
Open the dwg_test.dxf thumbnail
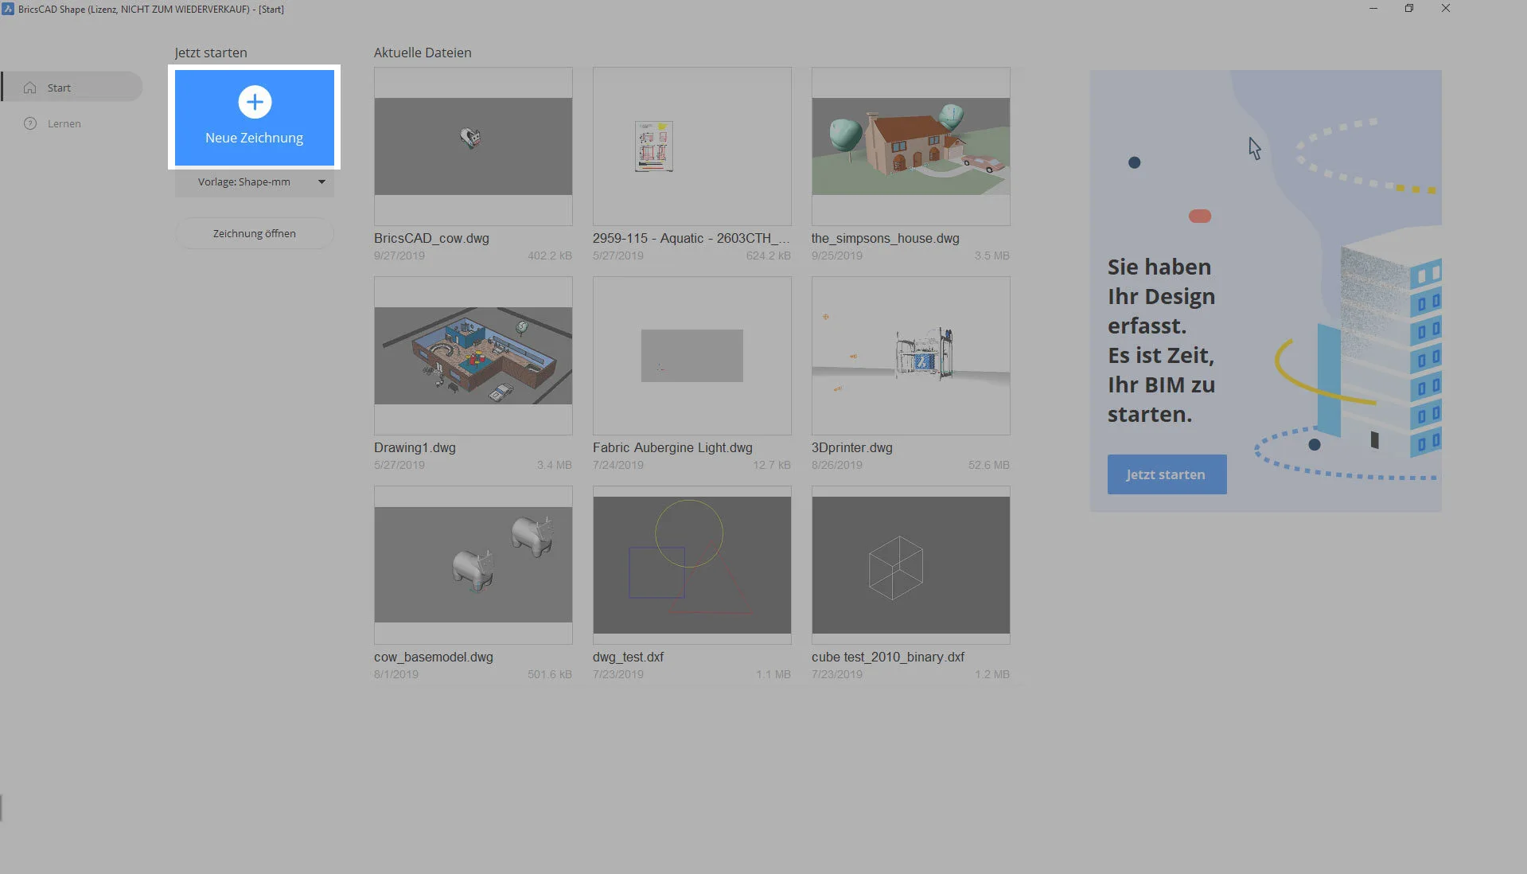[x=691, y=565]
